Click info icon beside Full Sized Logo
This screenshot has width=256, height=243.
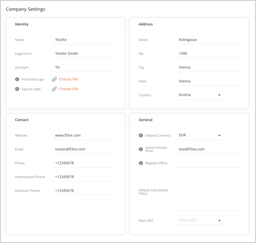(17, 79)
